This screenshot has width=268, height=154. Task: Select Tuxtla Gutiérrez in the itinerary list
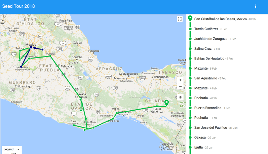(x=206, y=29)
